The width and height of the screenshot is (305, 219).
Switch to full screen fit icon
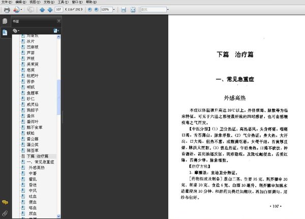(x=133, y=10)
